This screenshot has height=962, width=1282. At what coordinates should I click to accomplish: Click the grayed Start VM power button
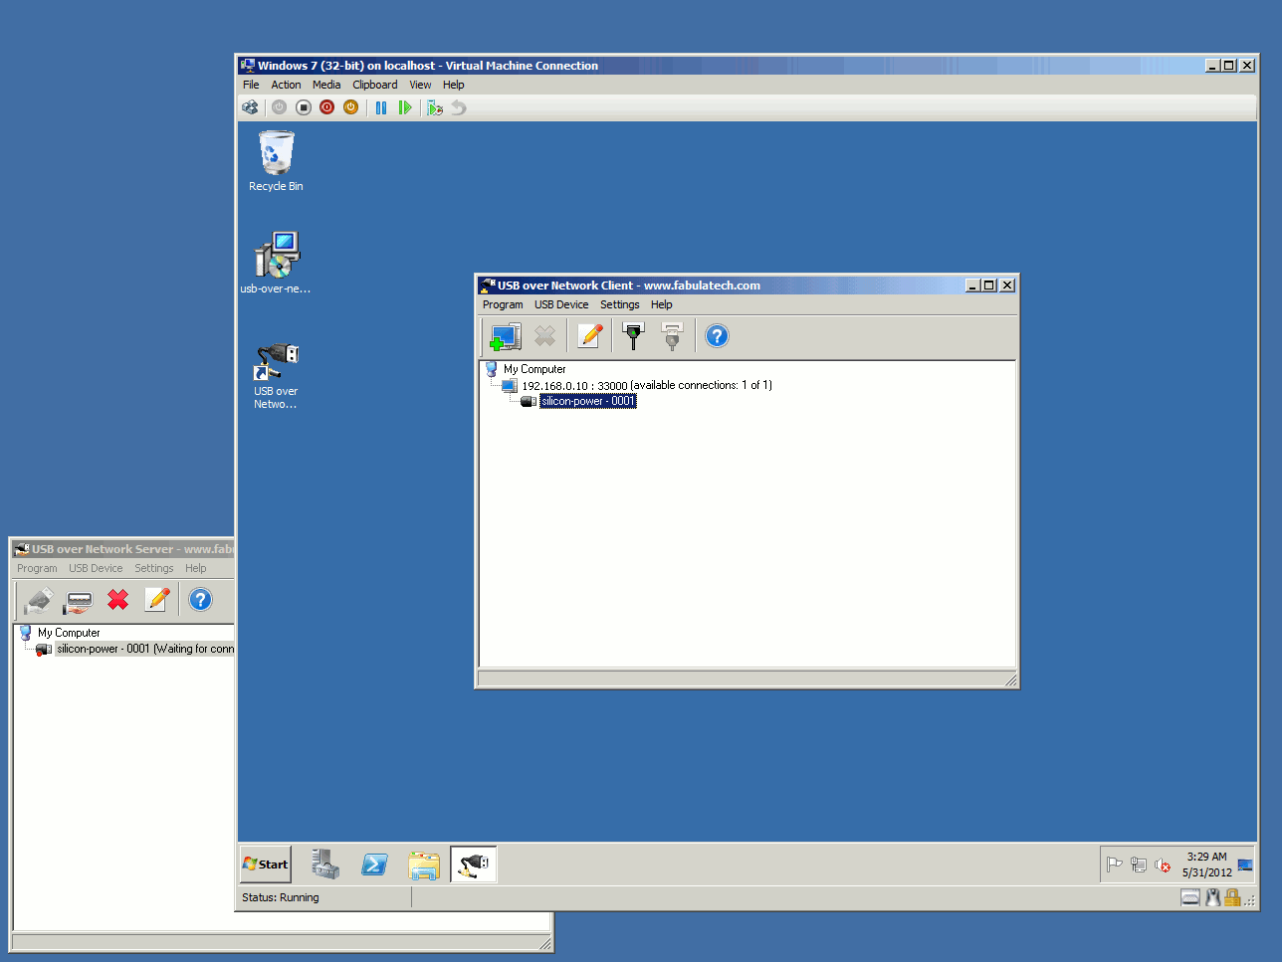(280, 107)
